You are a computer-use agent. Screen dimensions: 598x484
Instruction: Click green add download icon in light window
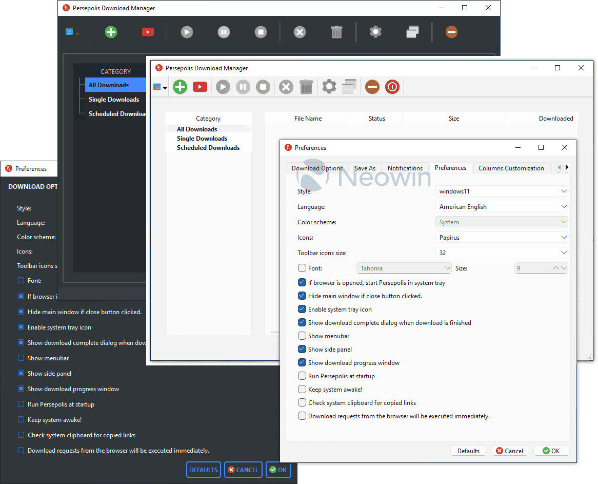[180, 87]
